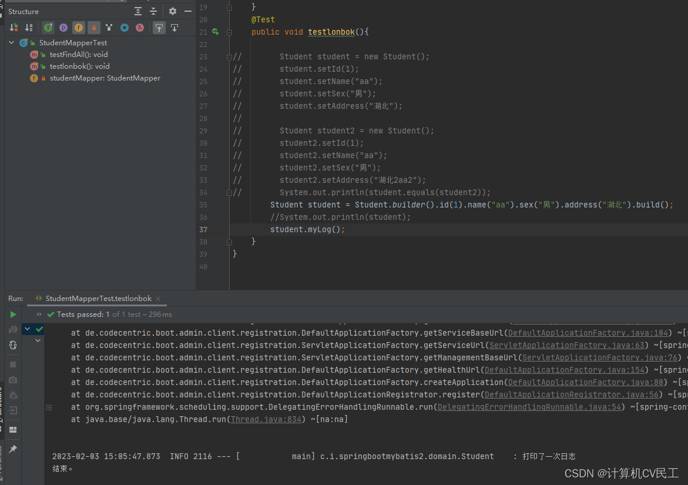Open ServletApplicationFactory.java:76 link
Screen dimensions: 688x485
coord(600,357)
